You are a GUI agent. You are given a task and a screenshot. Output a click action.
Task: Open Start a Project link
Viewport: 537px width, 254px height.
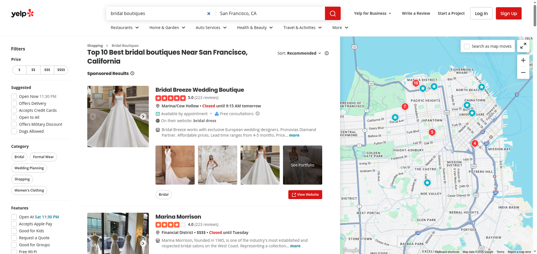coord(451,13)
